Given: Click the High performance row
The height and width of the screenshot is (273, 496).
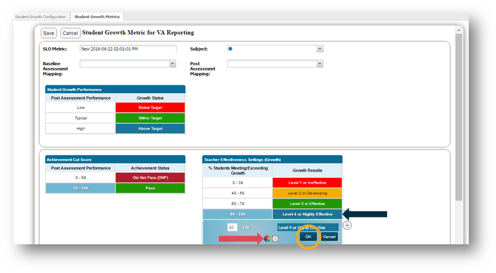Looking at the screenshot, I should (81, 129).
